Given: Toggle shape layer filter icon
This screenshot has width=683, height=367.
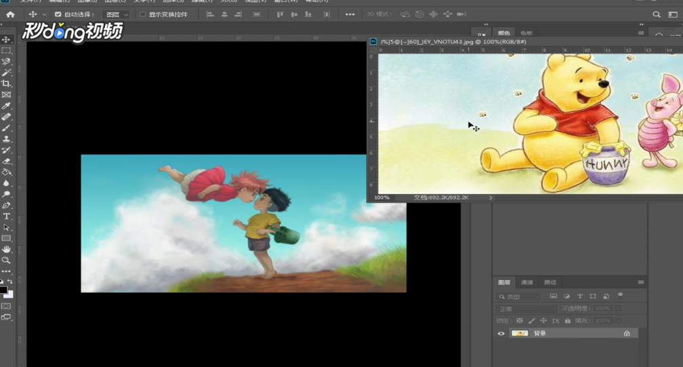Looking at the screenshot, I should coord(593,296).
